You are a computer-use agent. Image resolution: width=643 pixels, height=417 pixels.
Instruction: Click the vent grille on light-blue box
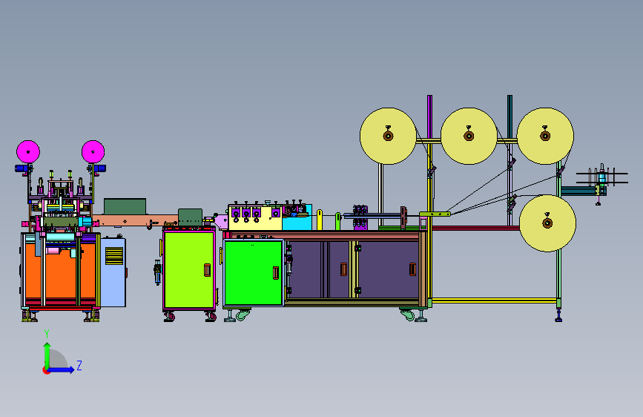(x=114, y=256)
